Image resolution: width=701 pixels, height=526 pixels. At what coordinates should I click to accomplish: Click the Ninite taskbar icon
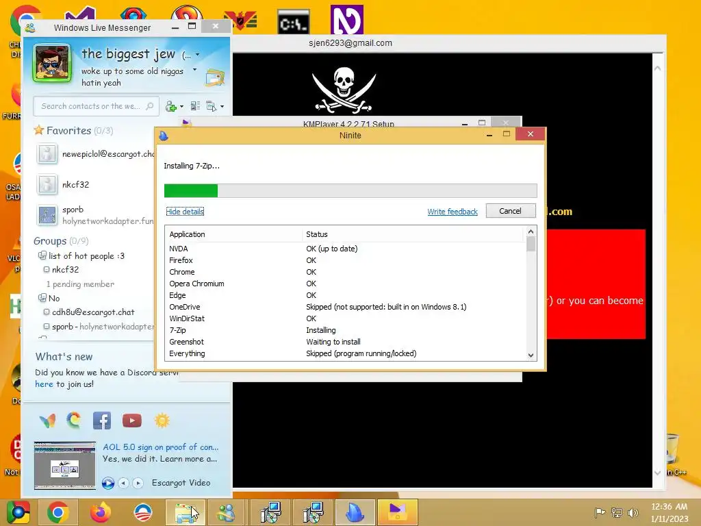[355, 512]
